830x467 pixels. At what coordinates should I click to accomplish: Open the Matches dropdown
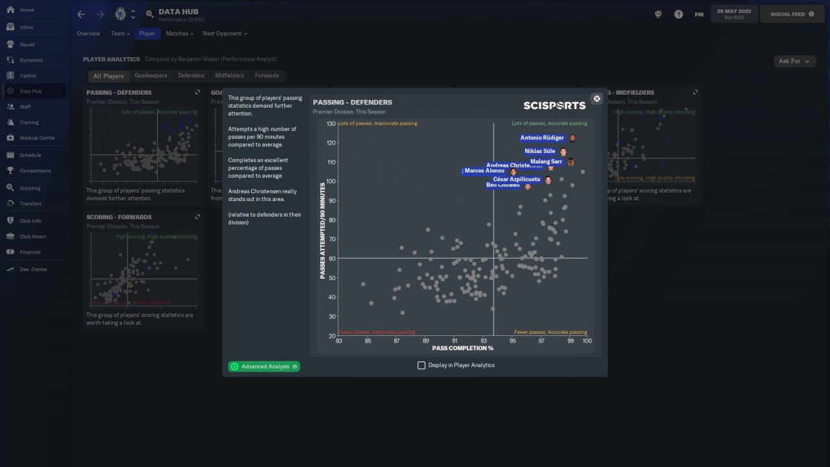click(180, 34)
